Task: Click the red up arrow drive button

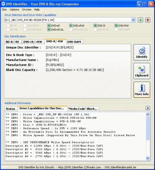Action: (x=148, y=20)
